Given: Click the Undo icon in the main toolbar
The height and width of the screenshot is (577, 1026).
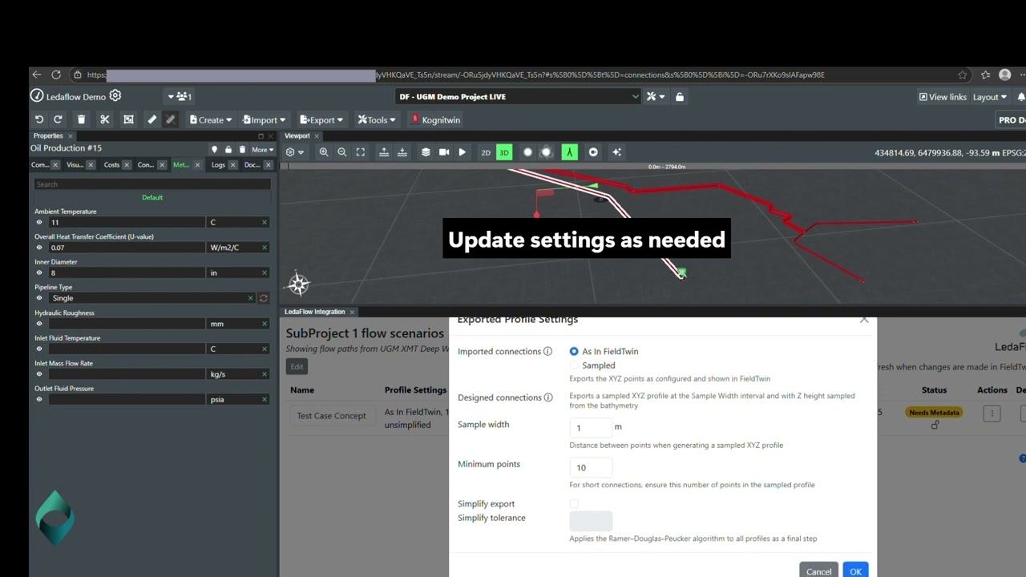Looking at the screenshot, I should [x=39, y=119].
